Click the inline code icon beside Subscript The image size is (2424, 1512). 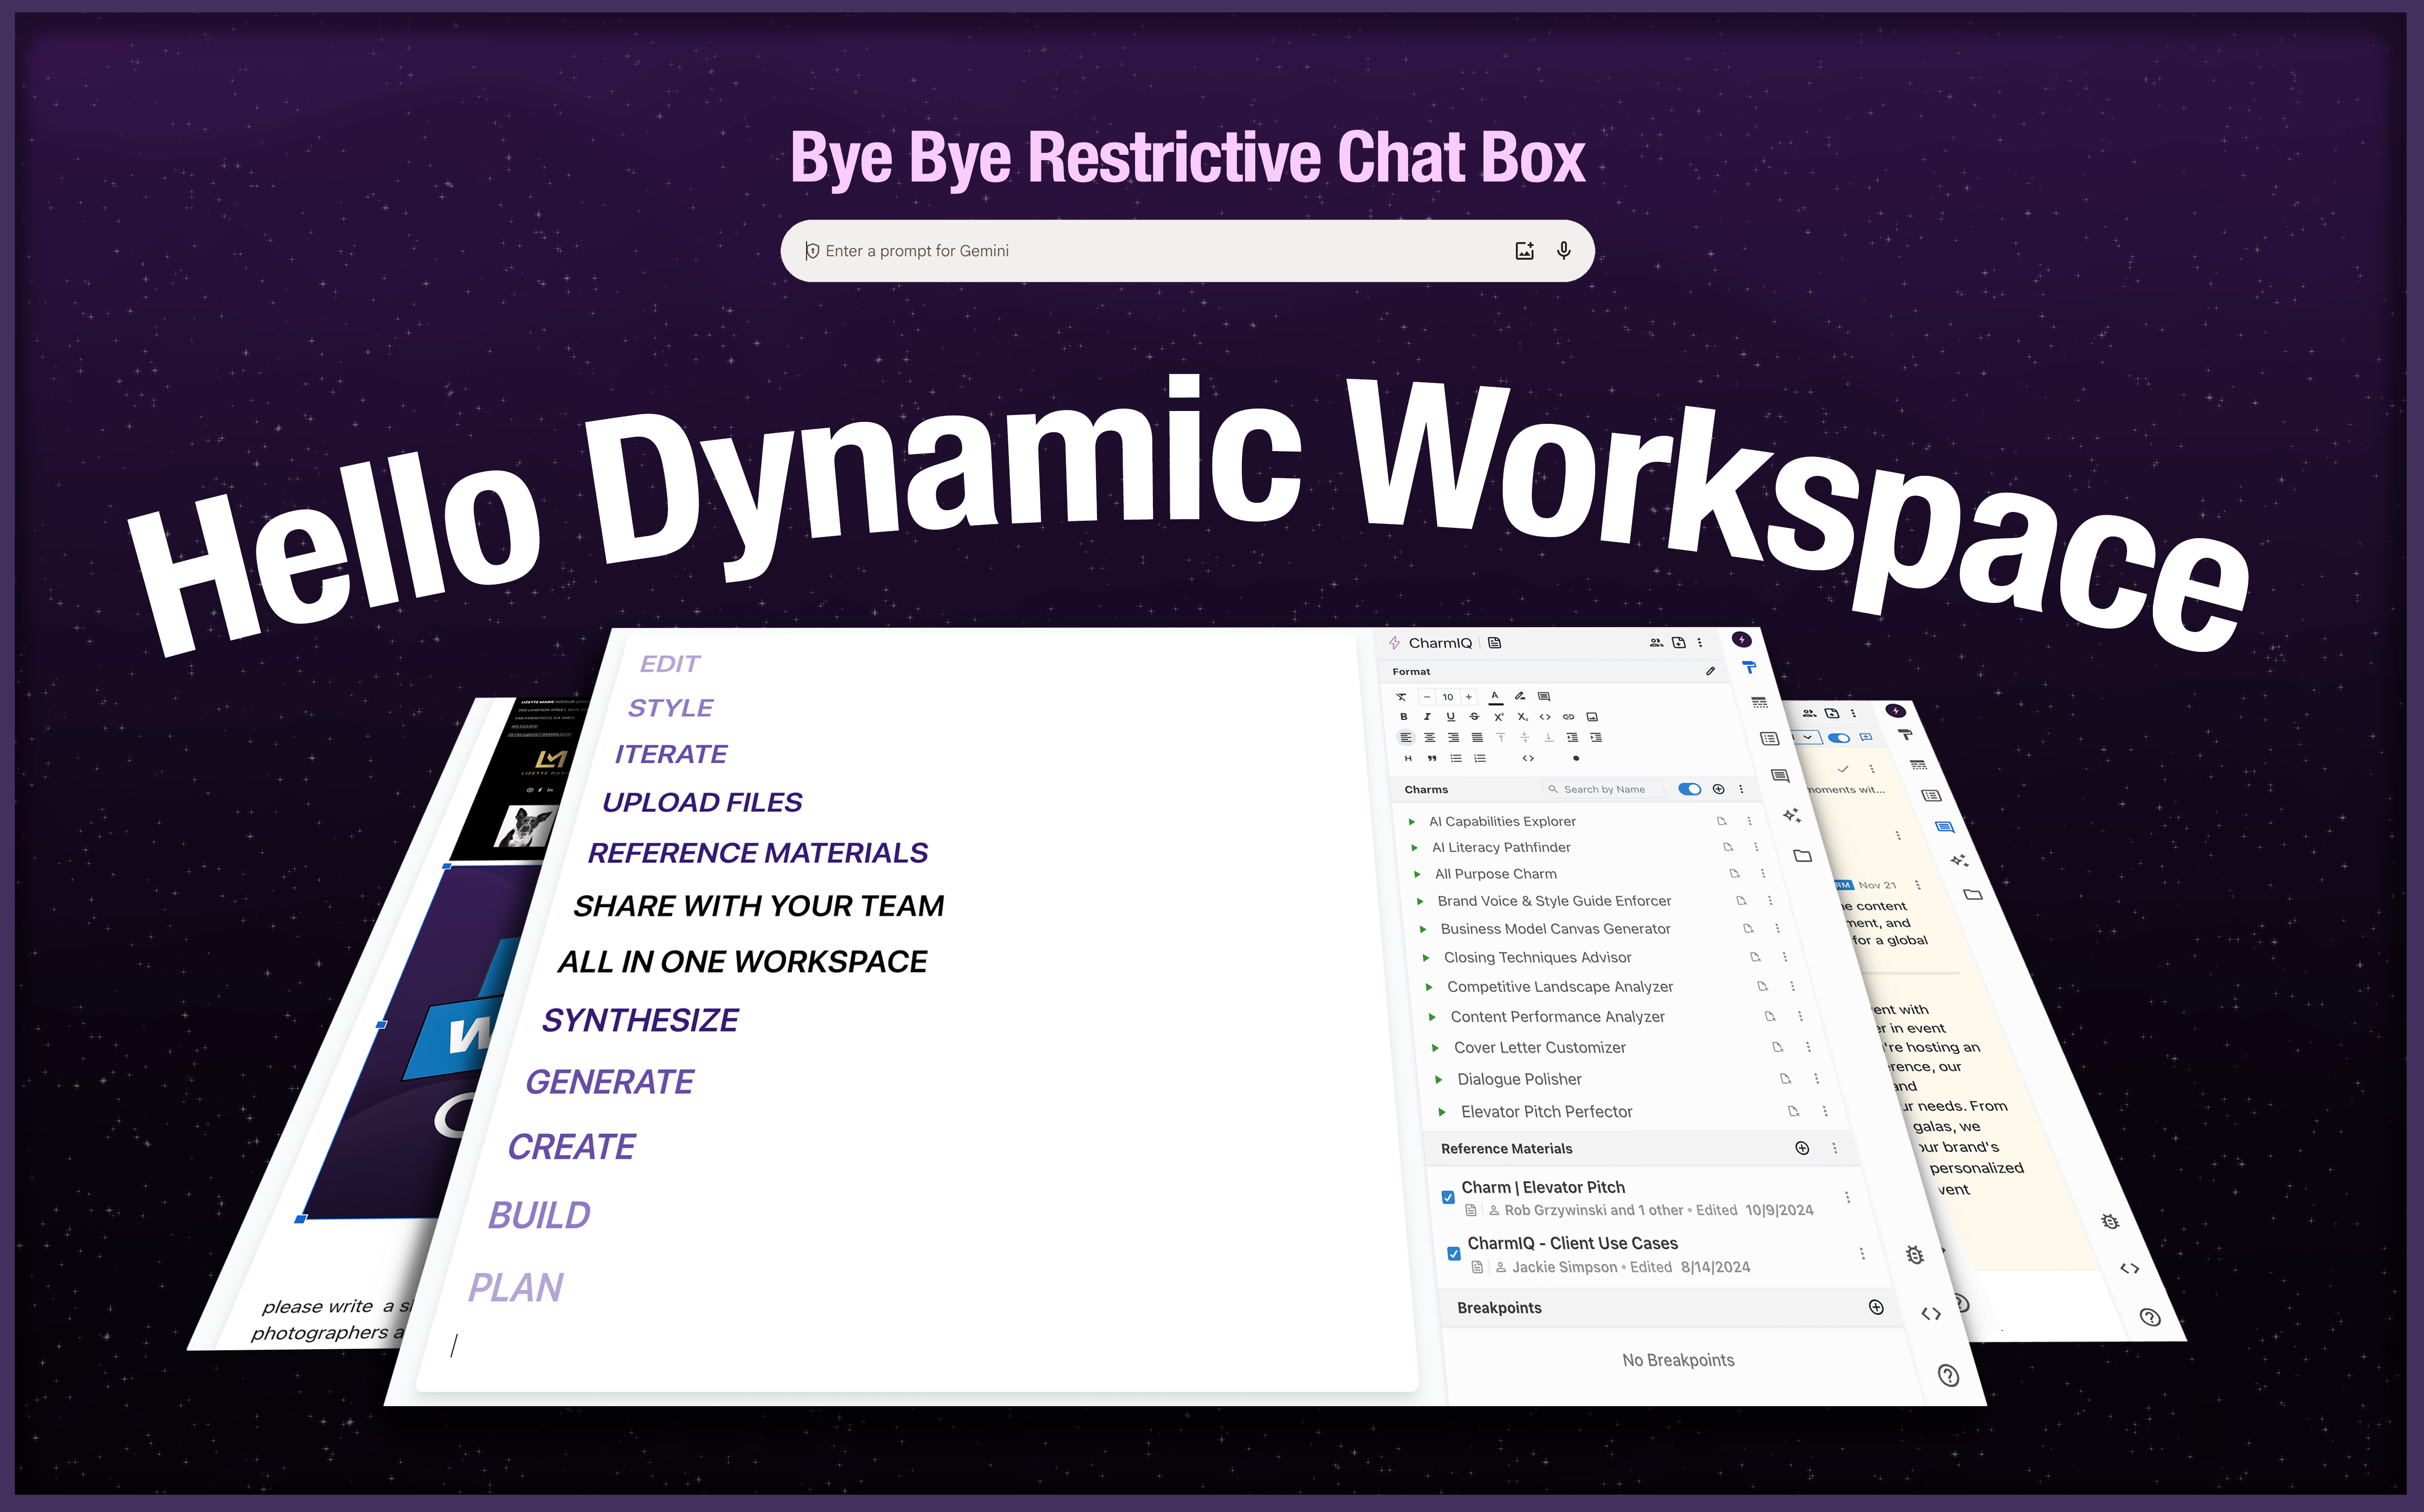click(x=1545, y=717)
